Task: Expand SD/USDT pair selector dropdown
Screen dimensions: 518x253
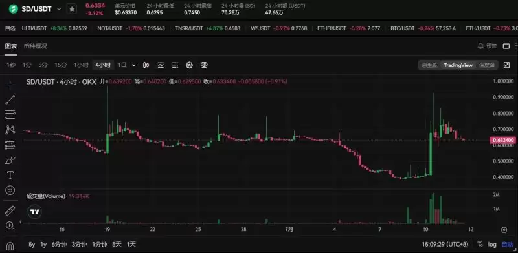Action: click(59, 9)
